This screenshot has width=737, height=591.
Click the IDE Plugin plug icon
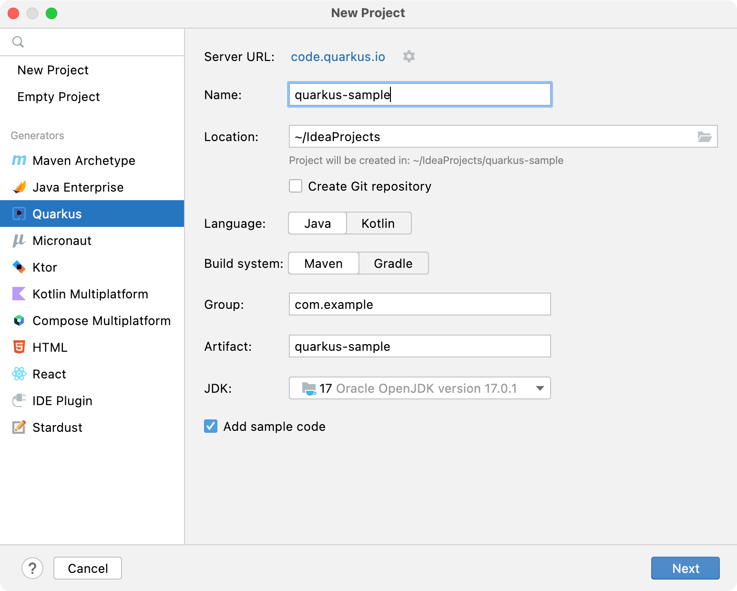pos(19,401)
